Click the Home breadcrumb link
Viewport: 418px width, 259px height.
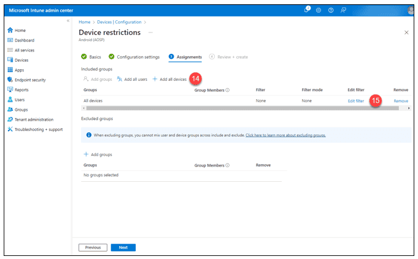point(85,22)
